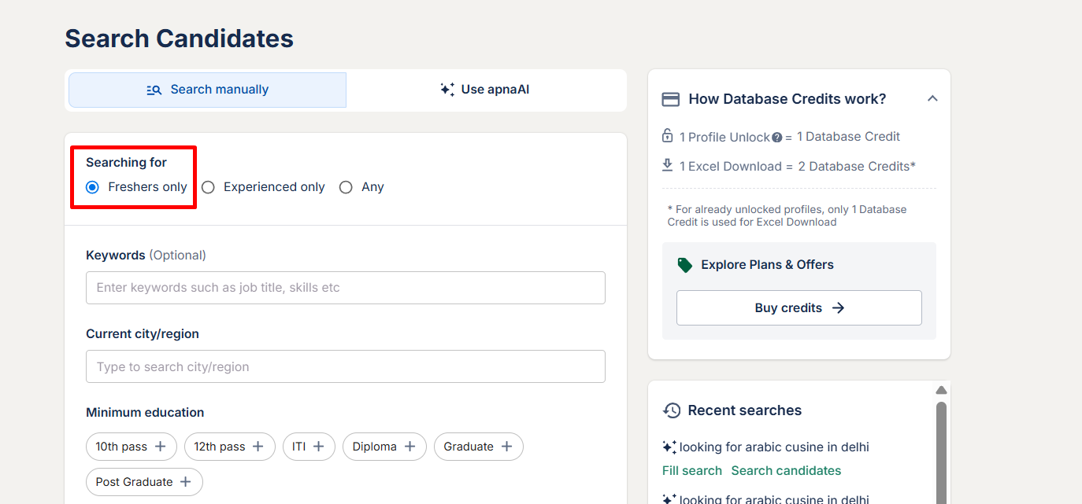Collapse the How Database Credits work panel

pos(932,99)
